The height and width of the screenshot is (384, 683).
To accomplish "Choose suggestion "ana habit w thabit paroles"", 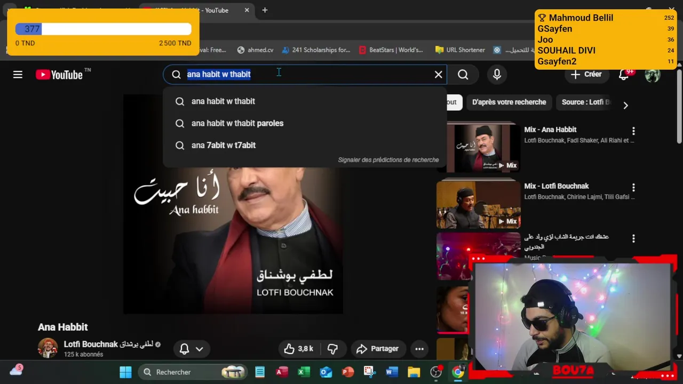I will (x=304, y=123).
